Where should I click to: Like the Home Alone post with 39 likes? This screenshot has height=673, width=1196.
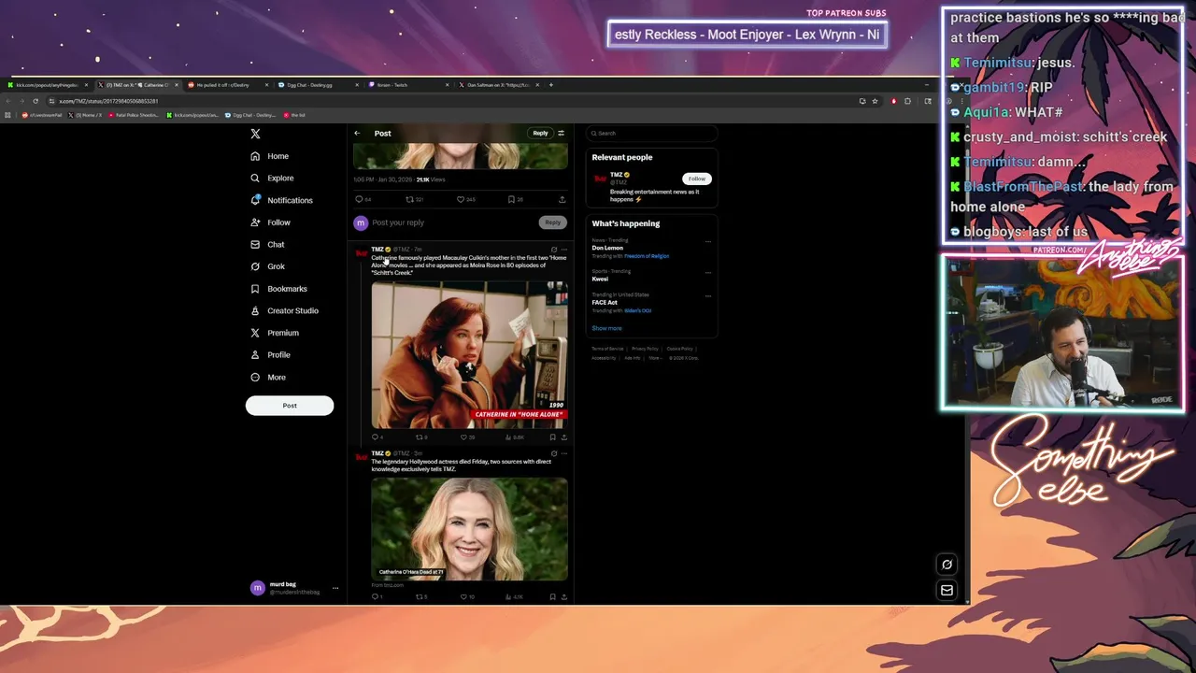(x=467, y=437)
